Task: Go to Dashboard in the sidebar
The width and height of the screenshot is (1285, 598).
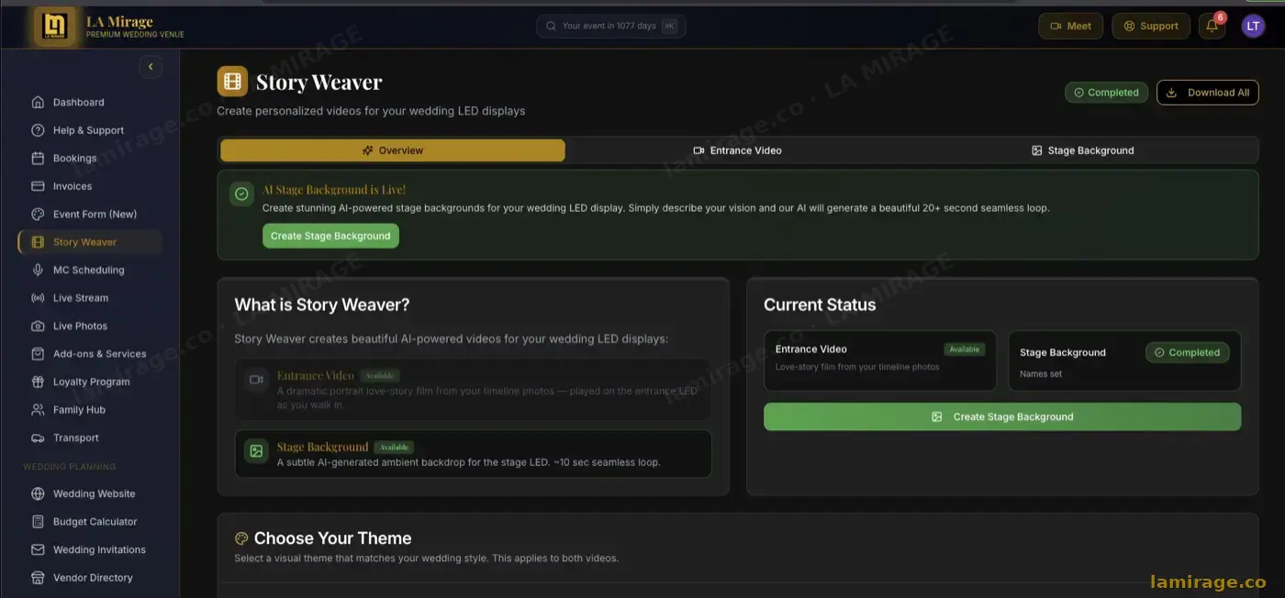Action: [90, 102]
